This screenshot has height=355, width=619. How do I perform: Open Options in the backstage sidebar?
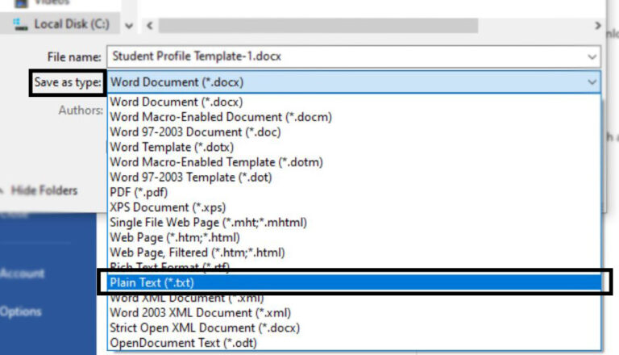tap(22, 311)
